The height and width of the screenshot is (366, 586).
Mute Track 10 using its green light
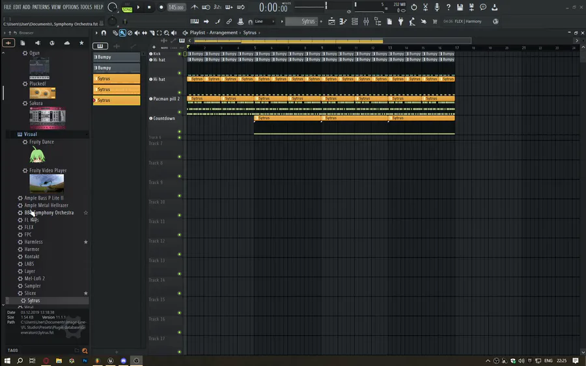pos(180,215)
